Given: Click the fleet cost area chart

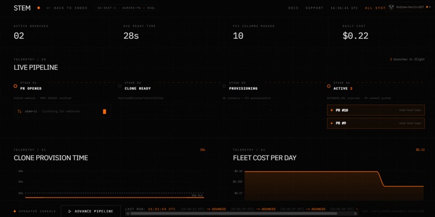Looking at the screenshot, I should tap(334, 185).
